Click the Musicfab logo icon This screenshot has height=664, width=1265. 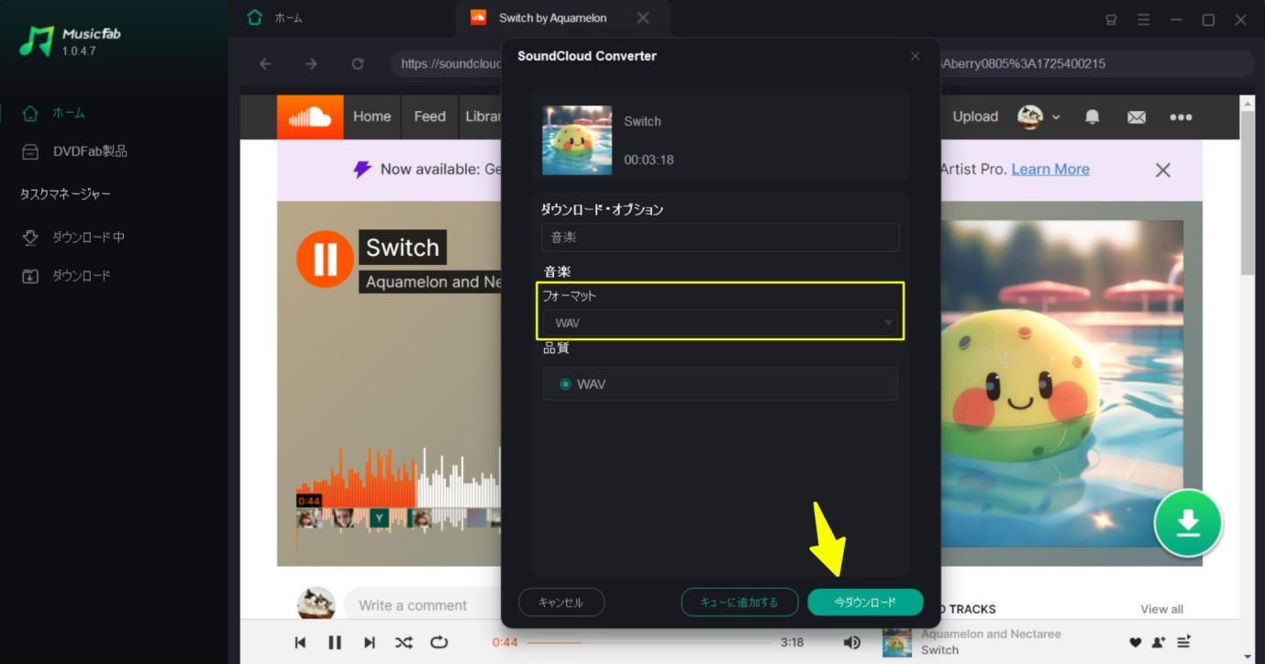tap(36, 41)
